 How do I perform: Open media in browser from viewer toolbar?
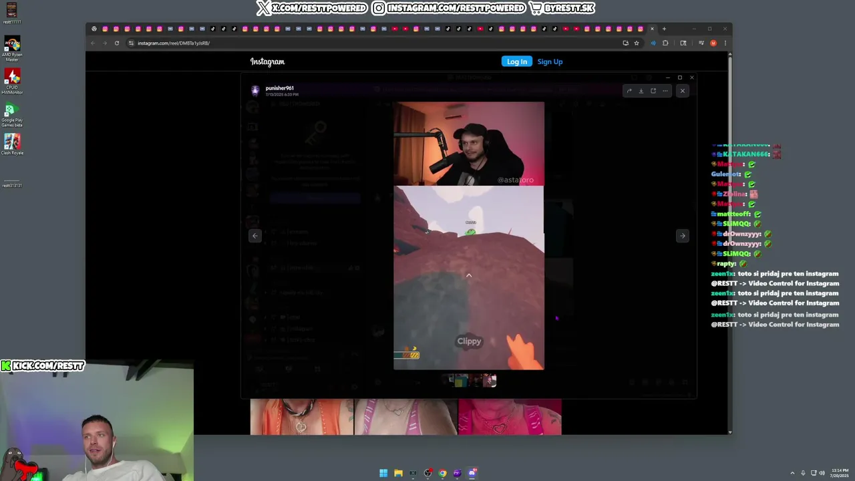(x=653, y=91)
